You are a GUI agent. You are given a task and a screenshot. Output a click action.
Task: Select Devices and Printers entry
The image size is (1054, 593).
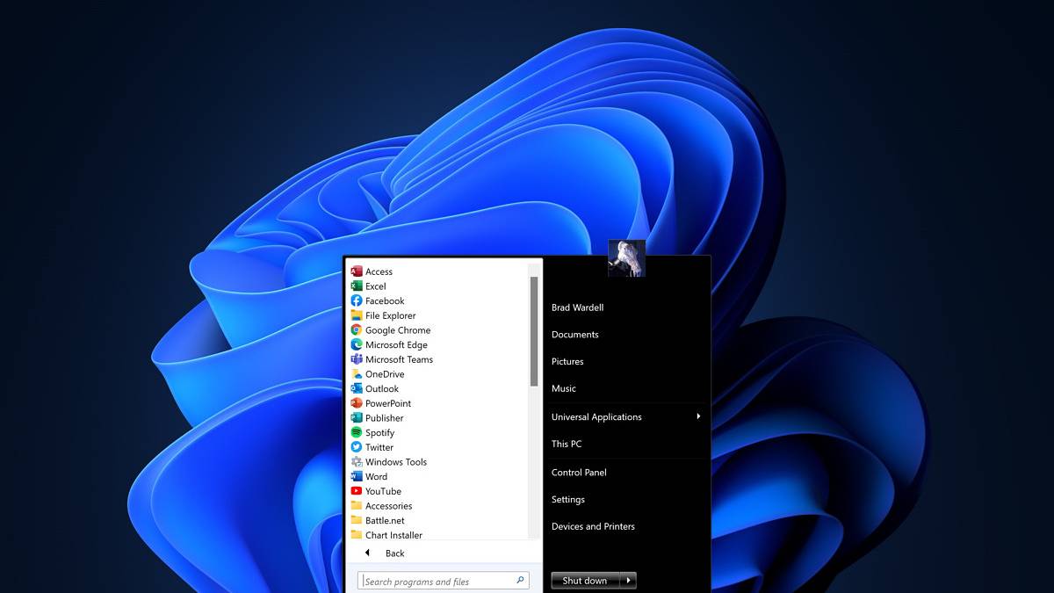pos(593,526)
